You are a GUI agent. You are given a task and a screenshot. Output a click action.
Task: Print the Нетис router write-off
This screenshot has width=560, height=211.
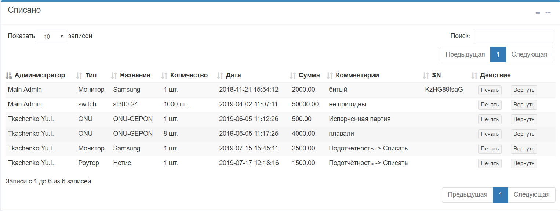click(x=490, y=163)
